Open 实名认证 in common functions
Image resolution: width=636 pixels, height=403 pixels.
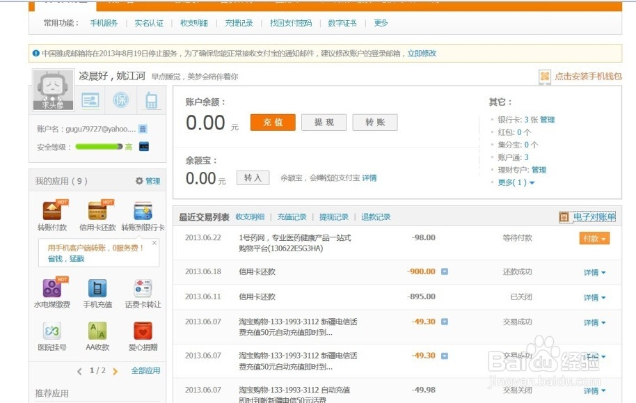pyautogui.click(x=149, y=23)
